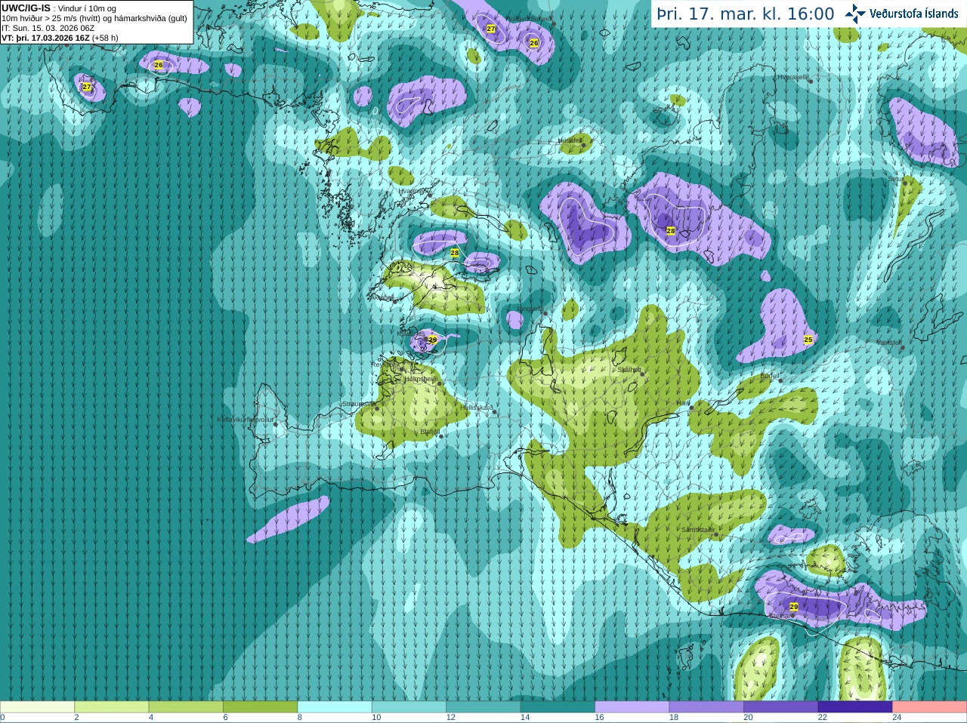Click the 14–16 m/s dark teal legend swatch

coord(558,707)
